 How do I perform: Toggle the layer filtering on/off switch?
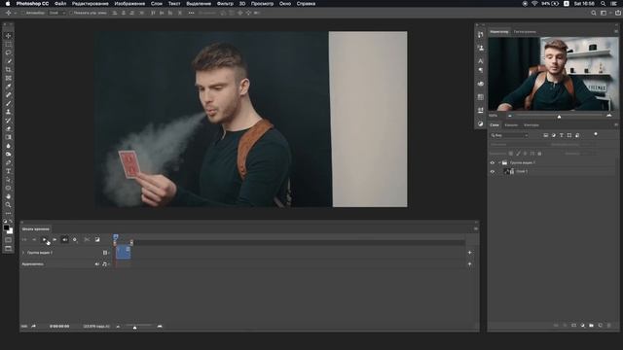[596, 134]
